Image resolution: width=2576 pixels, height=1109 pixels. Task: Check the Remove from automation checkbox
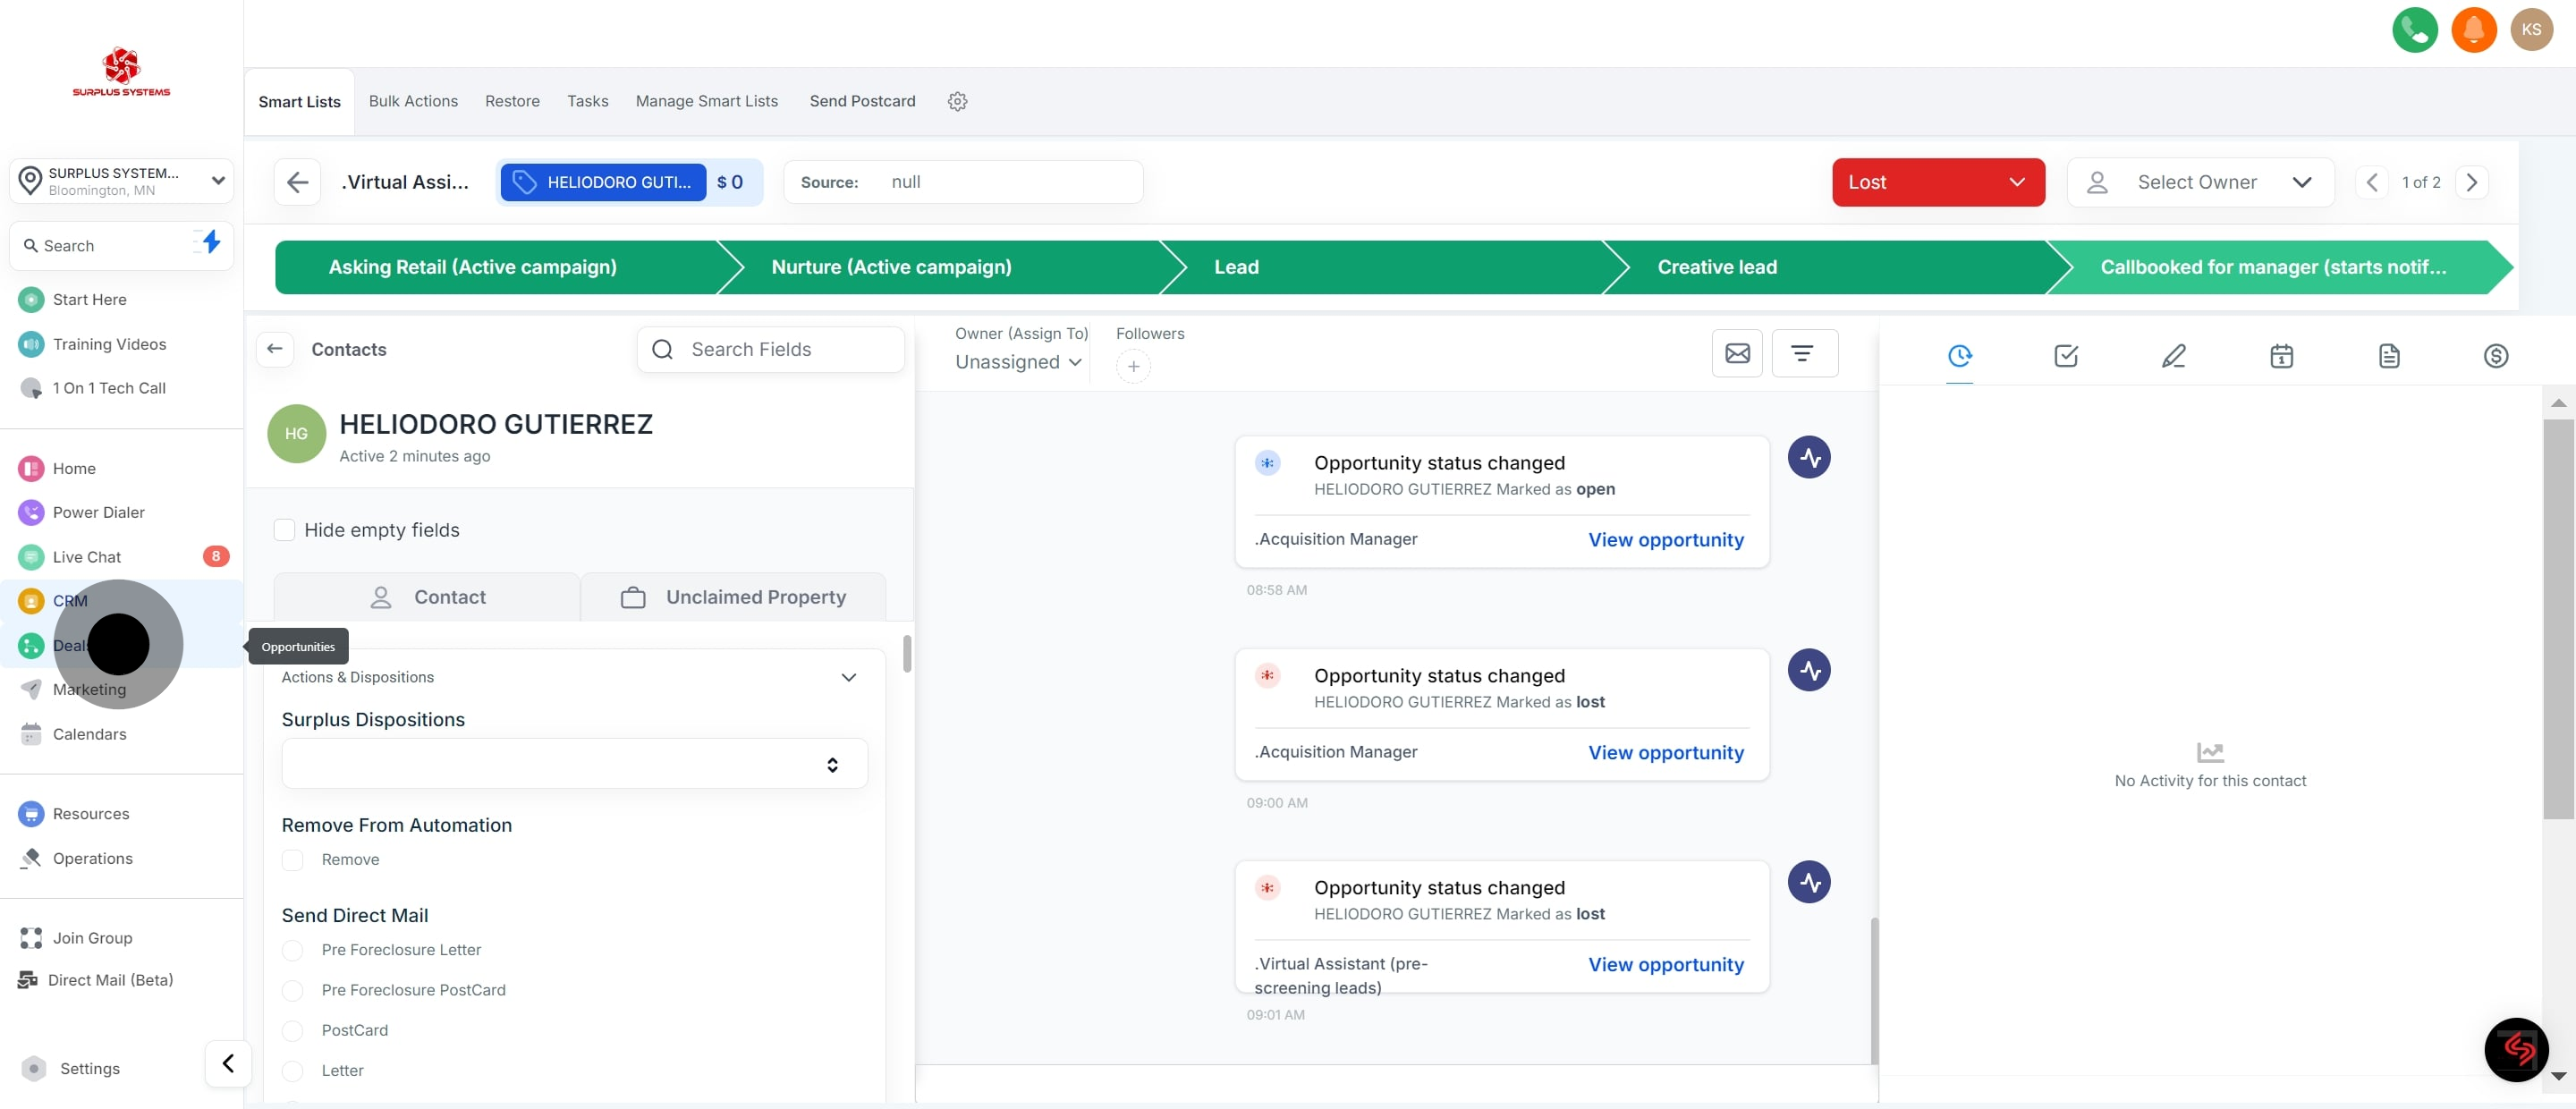(293, 860)
